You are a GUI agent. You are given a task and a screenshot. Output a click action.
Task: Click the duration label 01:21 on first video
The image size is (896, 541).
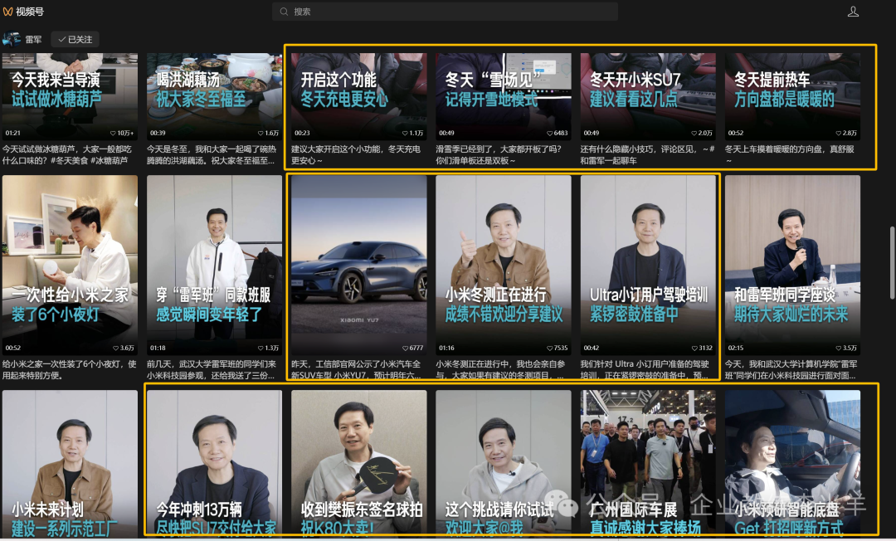pyautogui.click(x=13, y=131)
